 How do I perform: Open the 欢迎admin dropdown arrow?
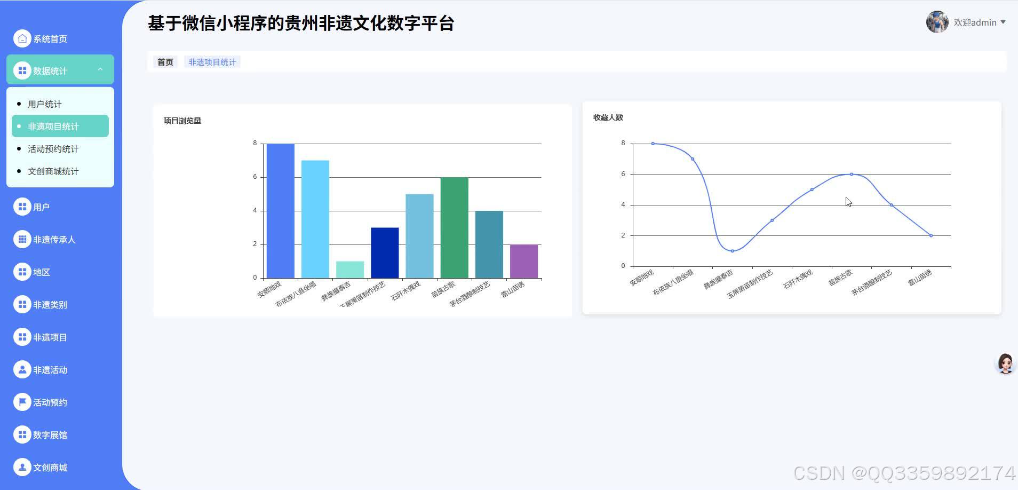[x=1003, y=22]
